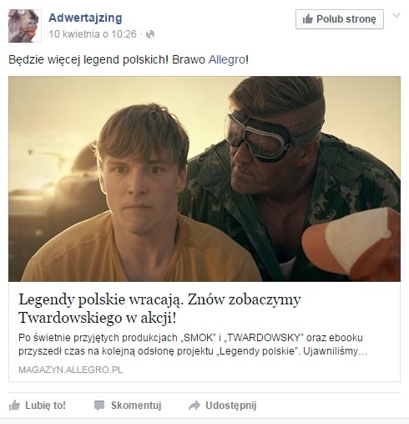Select the Skomentuj comment action
Viewport: 409px width, 424px height.
[x=136, y=406]
